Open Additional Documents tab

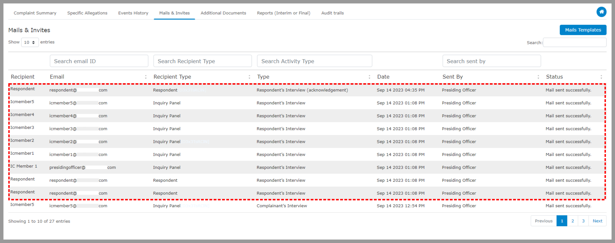(x=223, y=13)
